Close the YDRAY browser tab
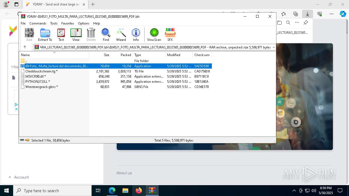Viewport: 349px width, 196px height. pos(84,4)
